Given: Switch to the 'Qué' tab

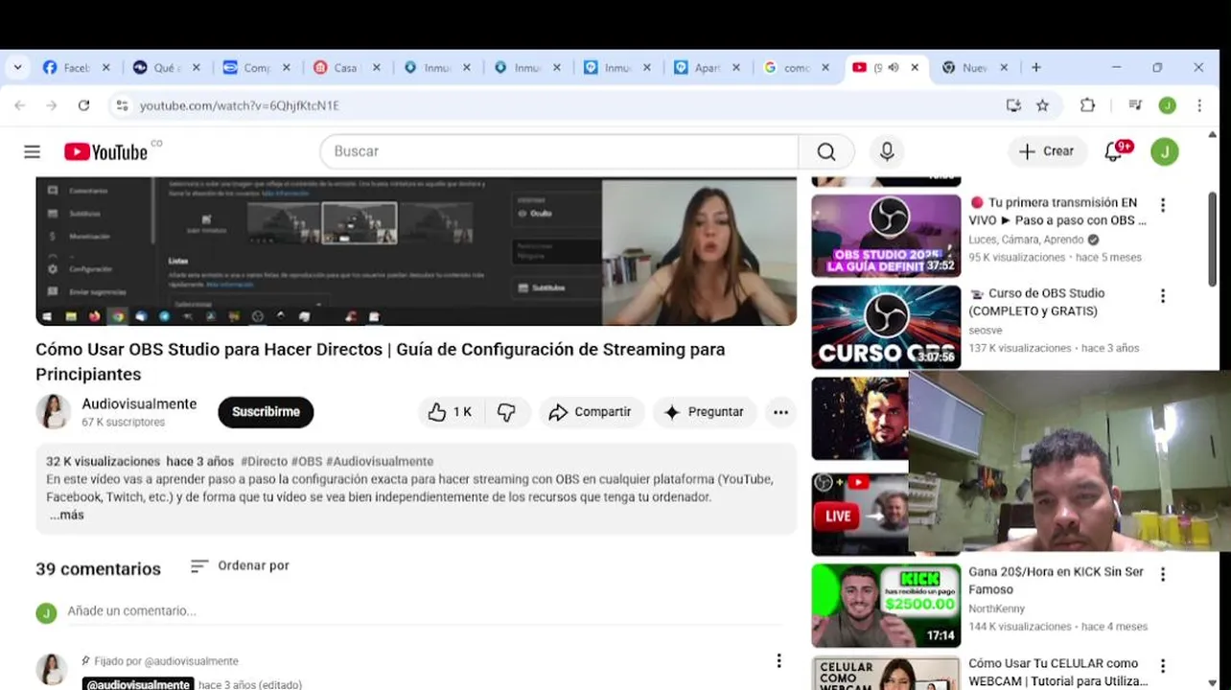Looking at the screenshot, I should pyautogui.click(x=155, y=68).
